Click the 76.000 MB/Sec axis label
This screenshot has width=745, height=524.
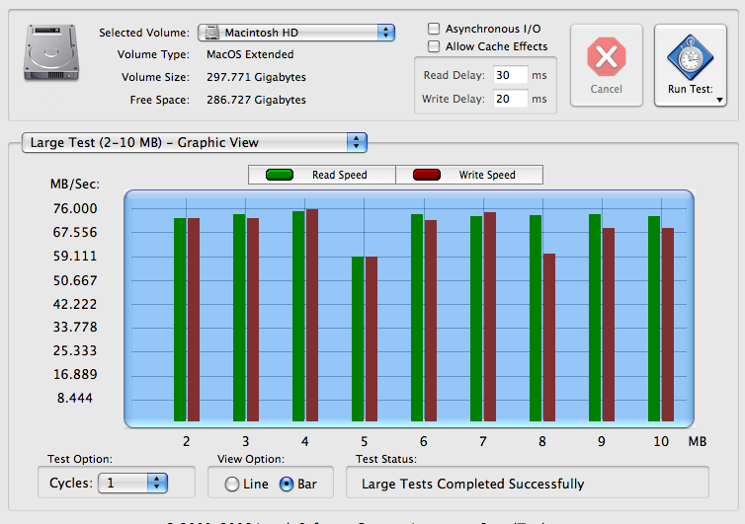(75, 208)
